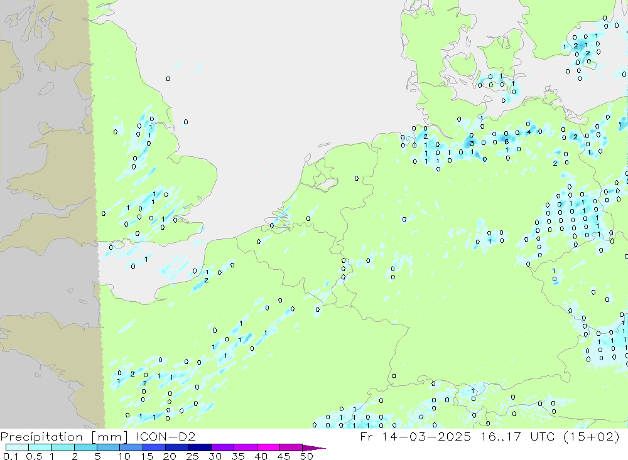
Task: Click the map value '4' in northern Germany
Action: coord(529,132)
